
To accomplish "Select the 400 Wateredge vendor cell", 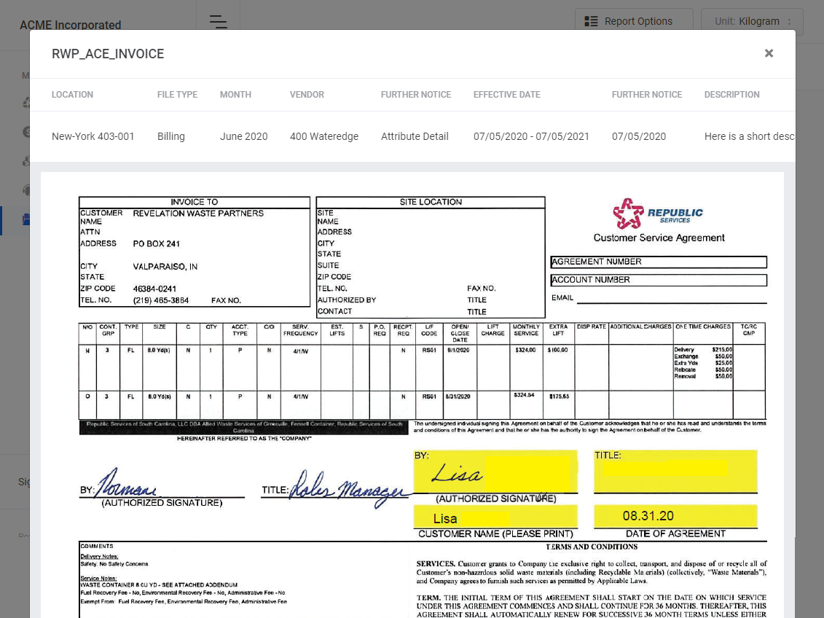I will [x=324, y=136].
